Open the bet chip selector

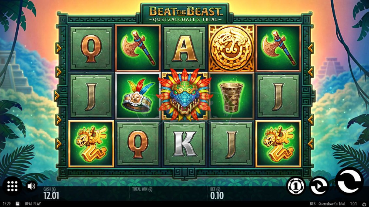tap(296, 186)
